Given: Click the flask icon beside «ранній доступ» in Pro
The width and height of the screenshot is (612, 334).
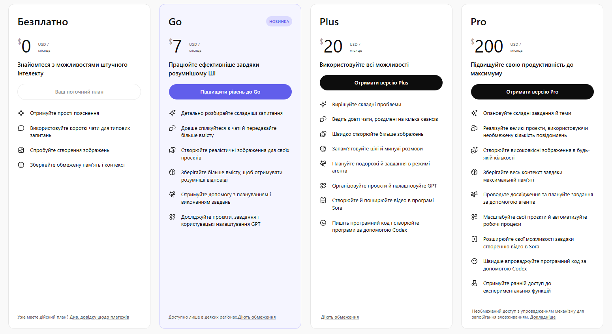Looking at the screenshot, I should (474, 283).
